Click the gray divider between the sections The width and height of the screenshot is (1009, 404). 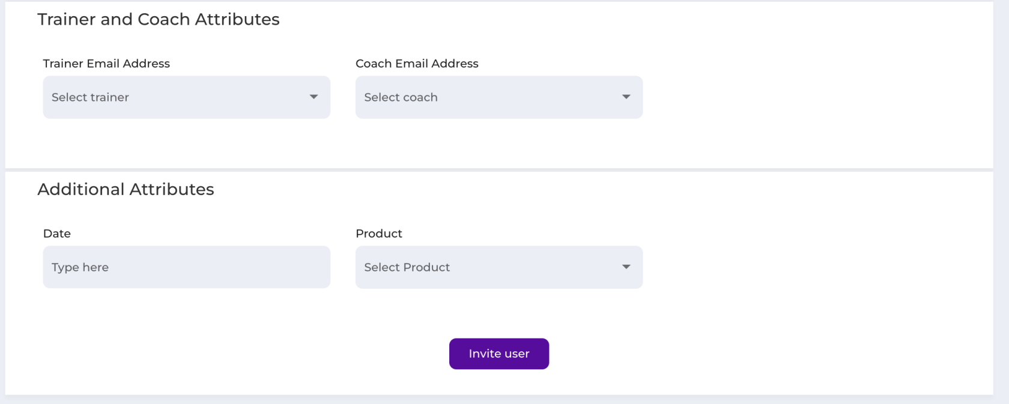[498, 170]
